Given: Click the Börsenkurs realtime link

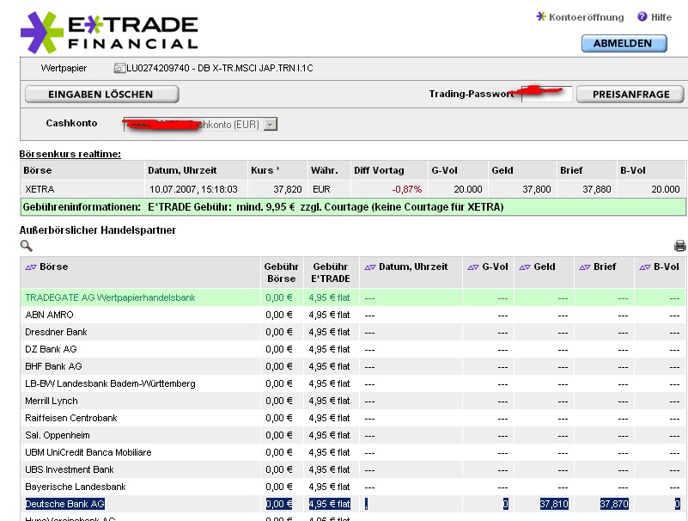Looking at the screenshot, I should click(x=70, y=154).
